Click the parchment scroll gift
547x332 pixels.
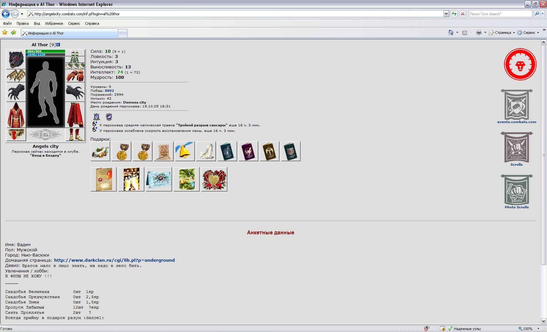(x=164, y=151)
